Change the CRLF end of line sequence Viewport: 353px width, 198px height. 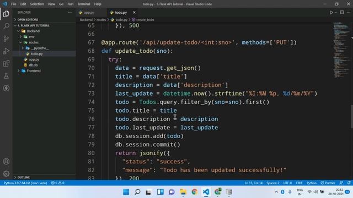(299, 183)
